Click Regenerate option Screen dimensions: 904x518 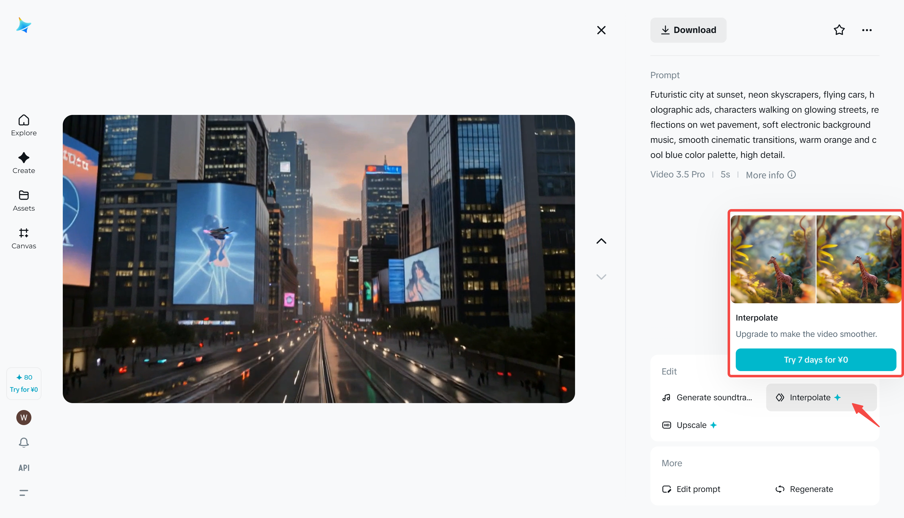click(x=804, y=489)
